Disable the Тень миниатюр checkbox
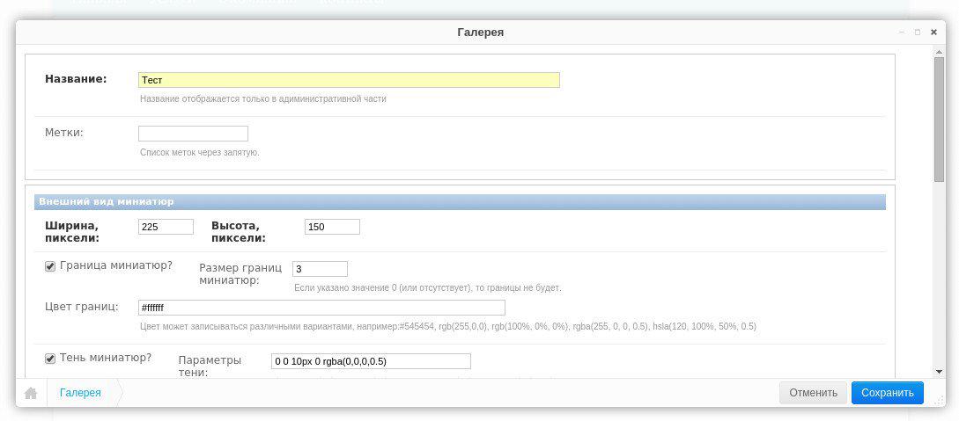959x421 pixels. point(50,359)
